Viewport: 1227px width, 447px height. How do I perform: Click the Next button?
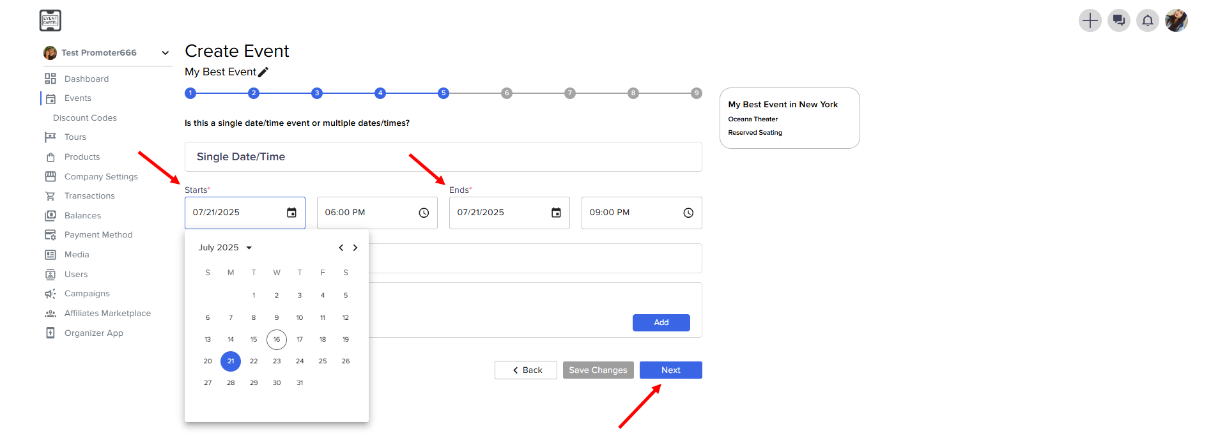click(x=671, y=370)
